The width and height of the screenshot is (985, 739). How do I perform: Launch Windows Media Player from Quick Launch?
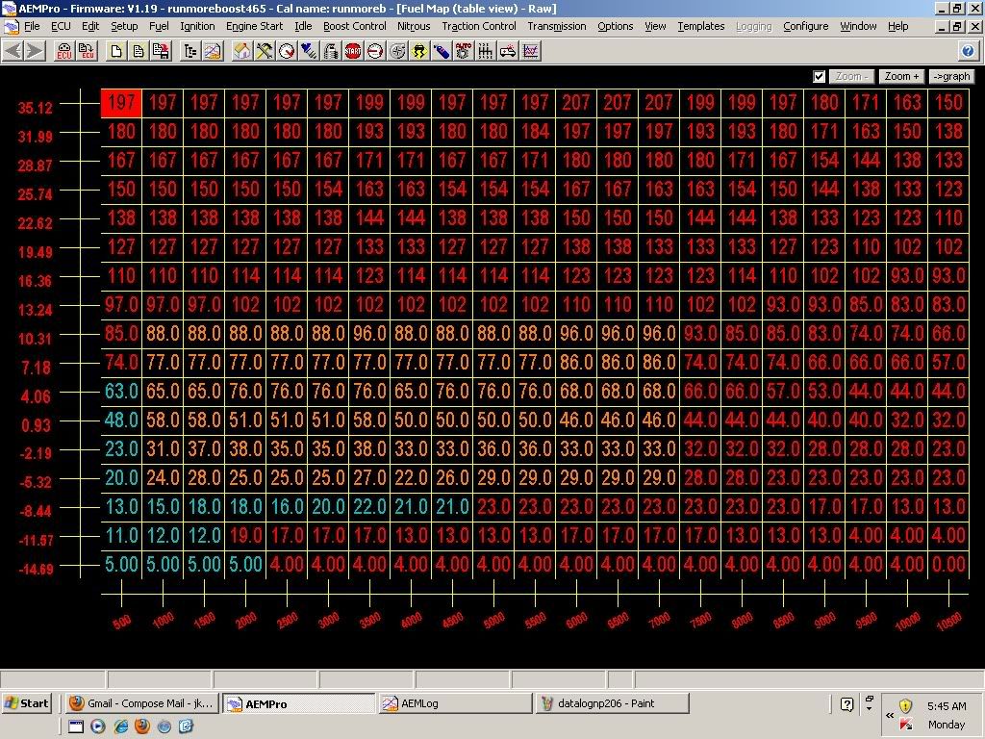[x=98, y=726]
